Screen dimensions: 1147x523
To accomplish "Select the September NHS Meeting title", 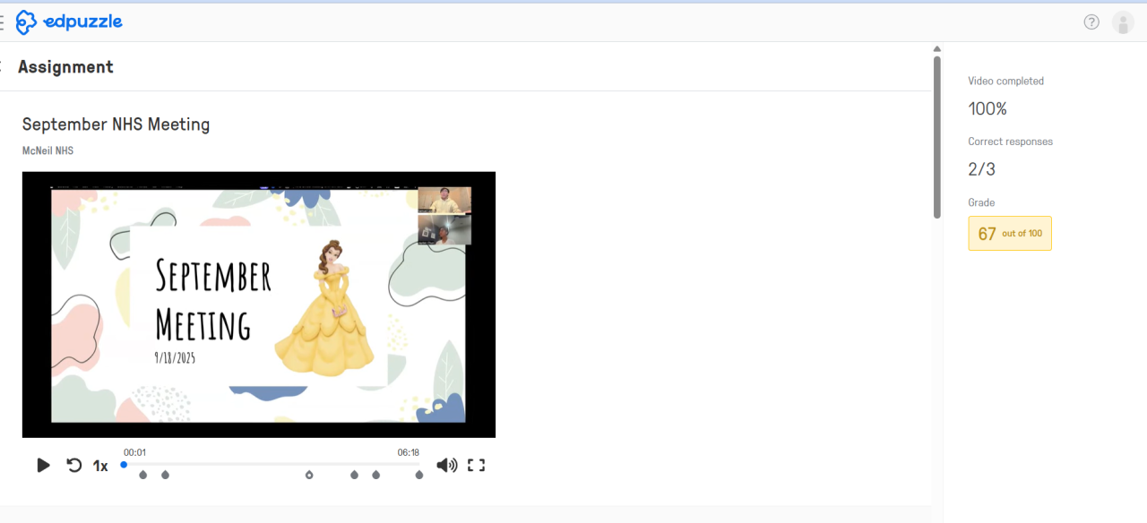I will click(116, 124).
